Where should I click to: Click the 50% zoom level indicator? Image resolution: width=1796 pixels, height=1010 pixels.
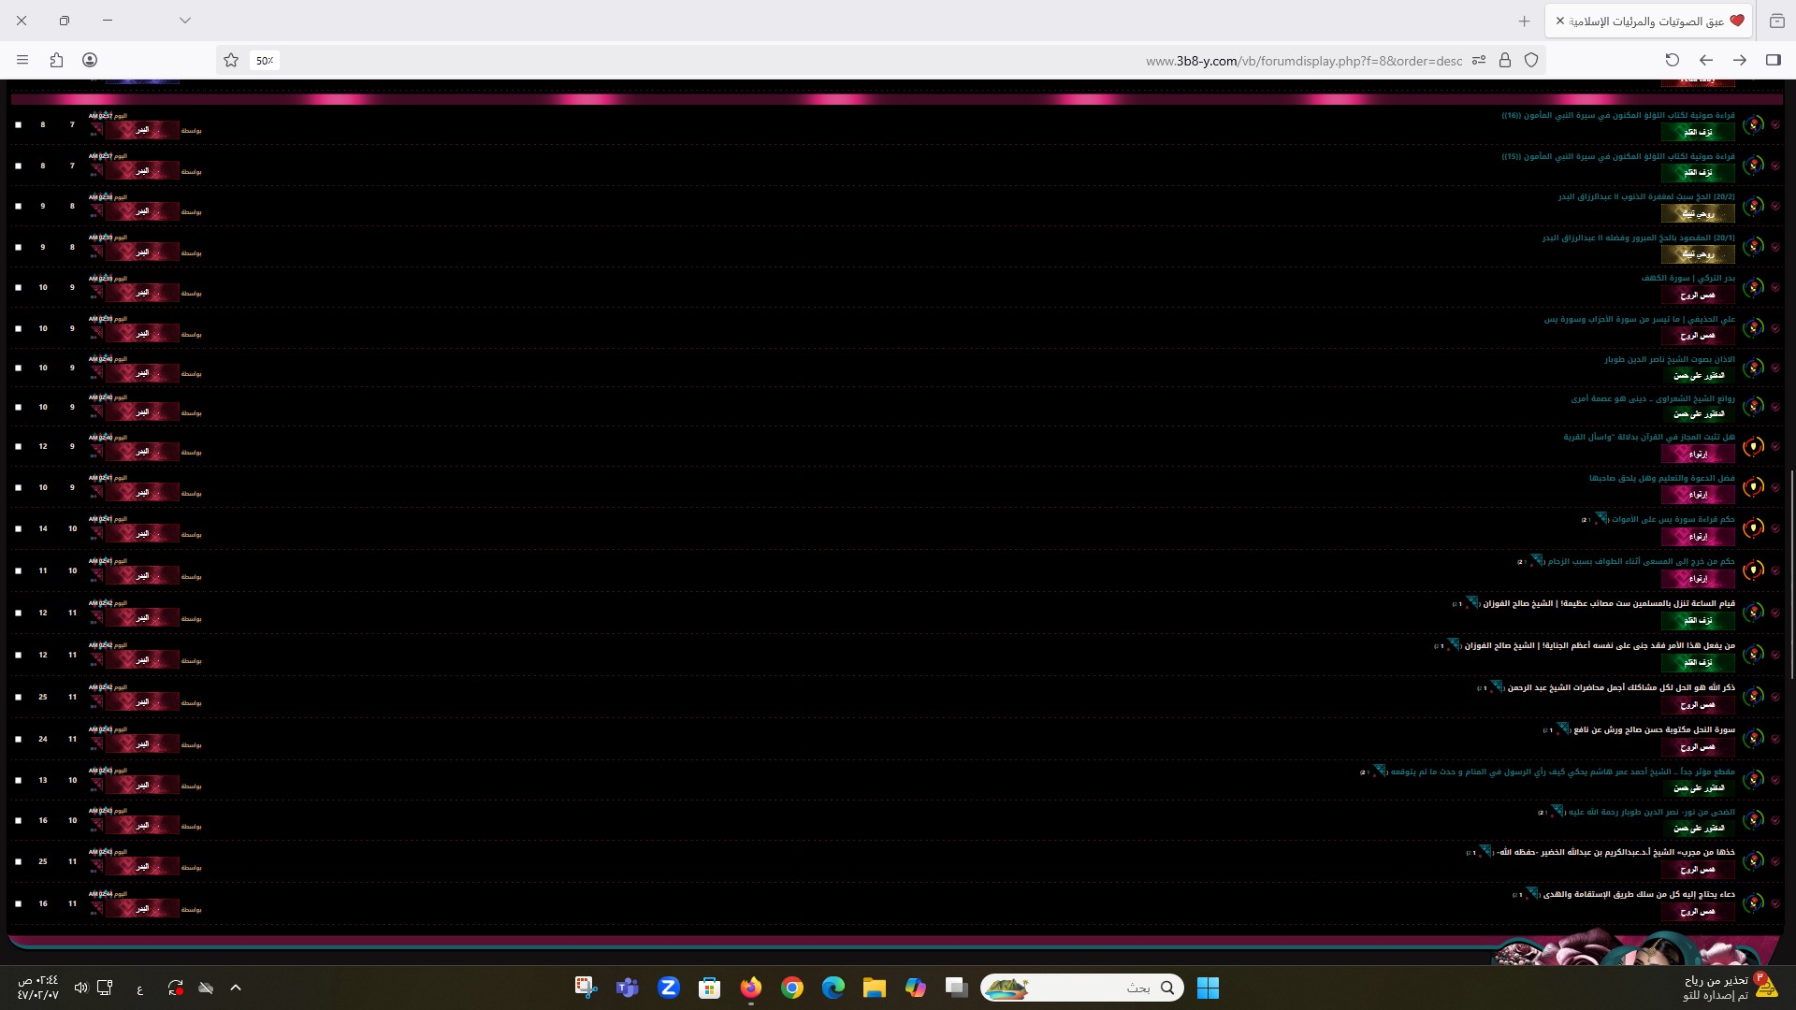265,61
